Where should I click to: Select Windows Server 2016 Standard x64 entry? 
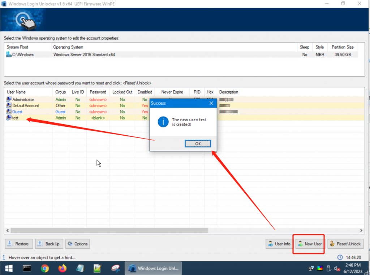[x=84, y=54]
